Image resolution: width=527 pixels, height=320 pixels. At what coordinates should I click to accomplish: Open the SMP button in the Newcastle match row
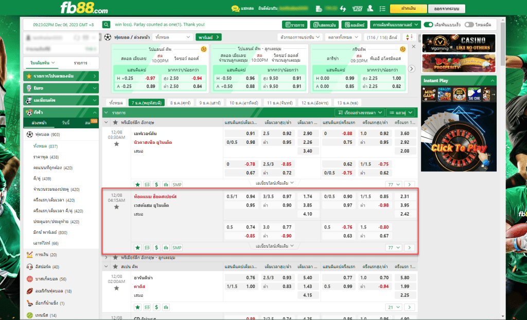177,184
